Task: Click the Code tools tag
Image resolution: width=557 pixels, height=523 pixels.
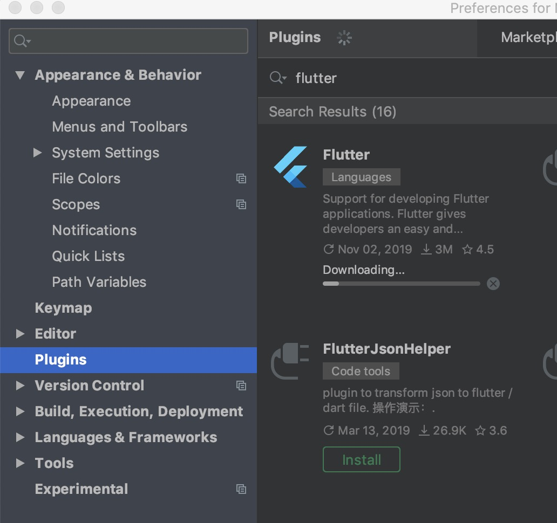Action: pos(361,371)
